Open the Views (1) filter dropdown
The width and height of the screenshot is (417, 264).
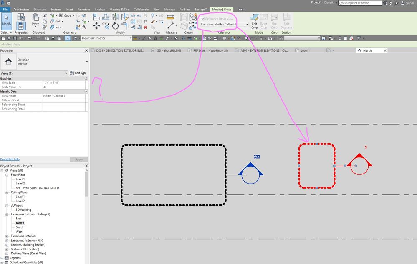click(x=34, y=73)
